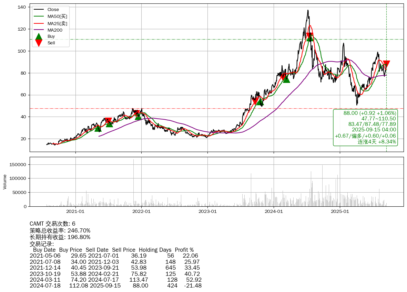Viewport: 407px width, 292px height.
Task: Click the MA200 legend entry
Action: [55, 30]
